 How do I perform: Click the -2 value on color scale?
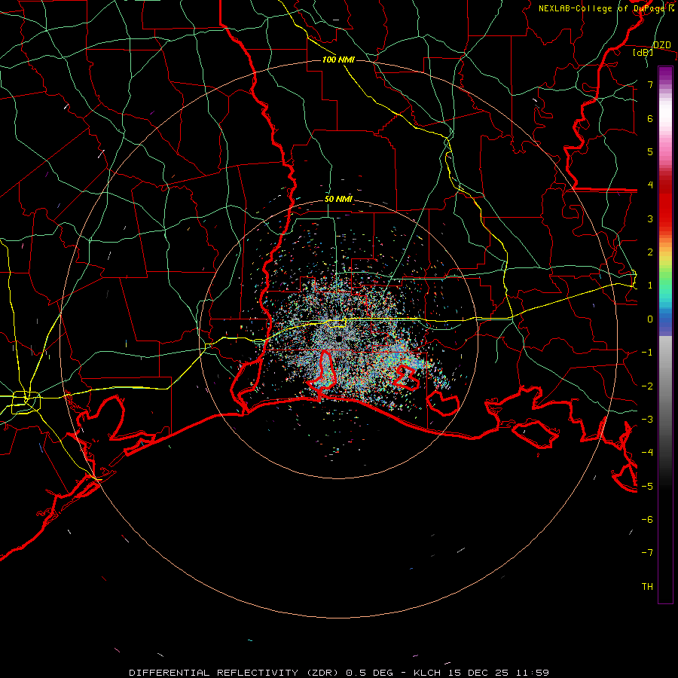[647, 386]
